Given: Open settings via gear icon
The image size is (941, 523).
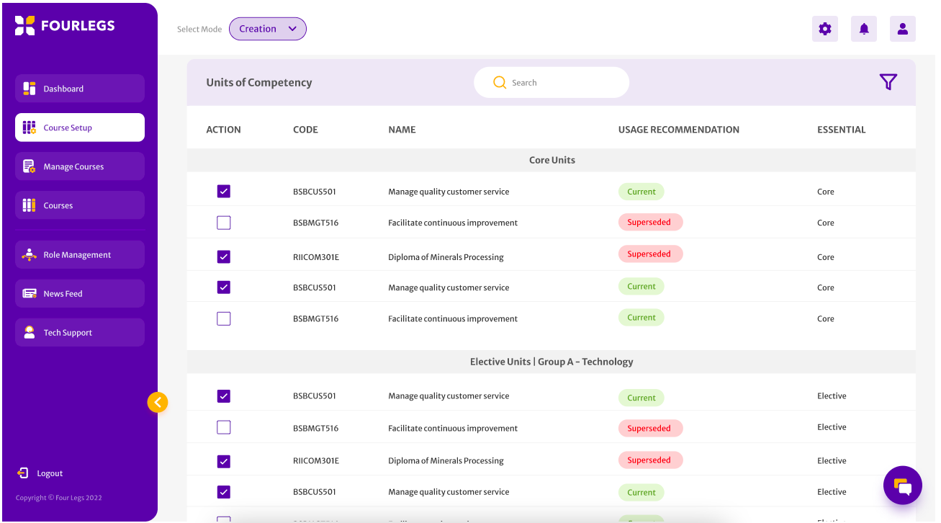Looking at the screenshot, I should coord(824,29).
